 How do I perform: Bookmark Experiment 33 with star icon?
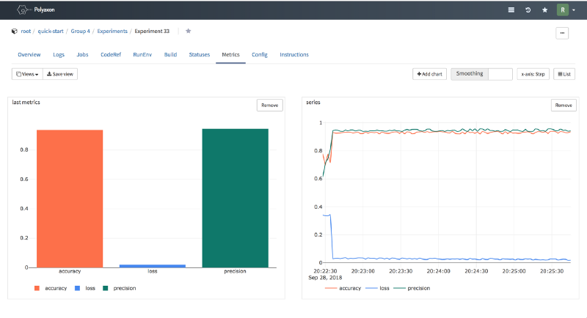click(x=189, y=31)
